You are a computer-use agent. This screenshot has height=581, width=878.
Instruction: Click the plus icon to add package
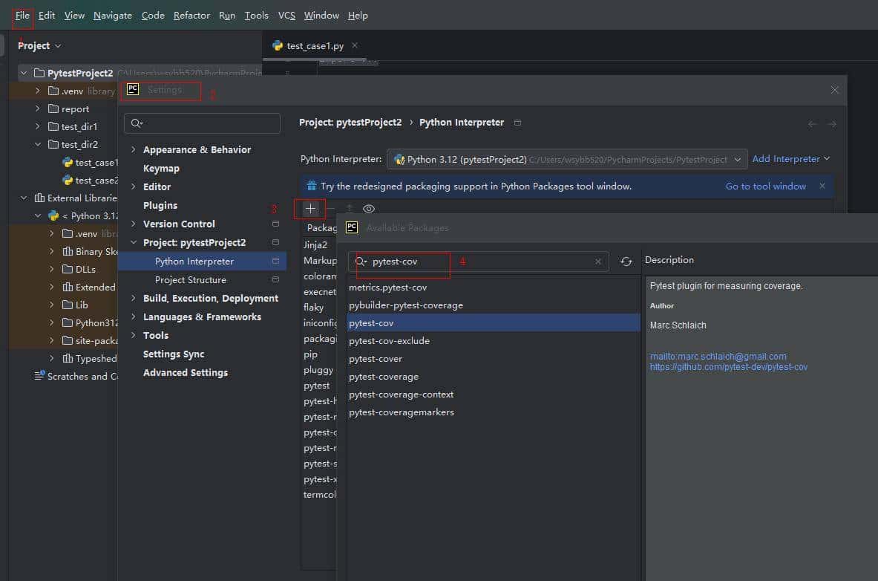pos(310,209)
